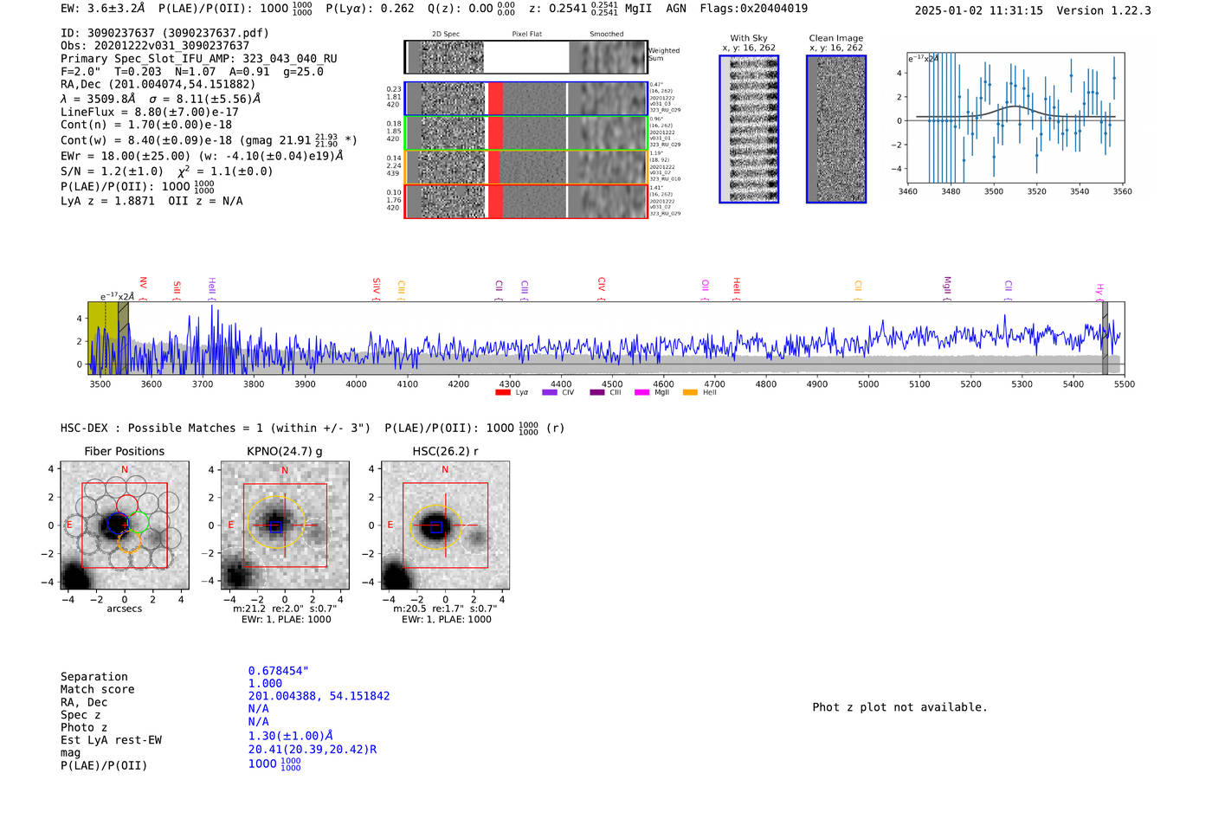The width and height of the screenshot is (1212, 825).
Task: Select the 'Obs: 20201222v031_3090237637' text
Action: click(x=155, y=46)
